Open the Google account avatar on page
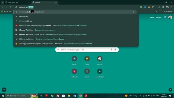This screenshot has width=174, height=98. 170,17
